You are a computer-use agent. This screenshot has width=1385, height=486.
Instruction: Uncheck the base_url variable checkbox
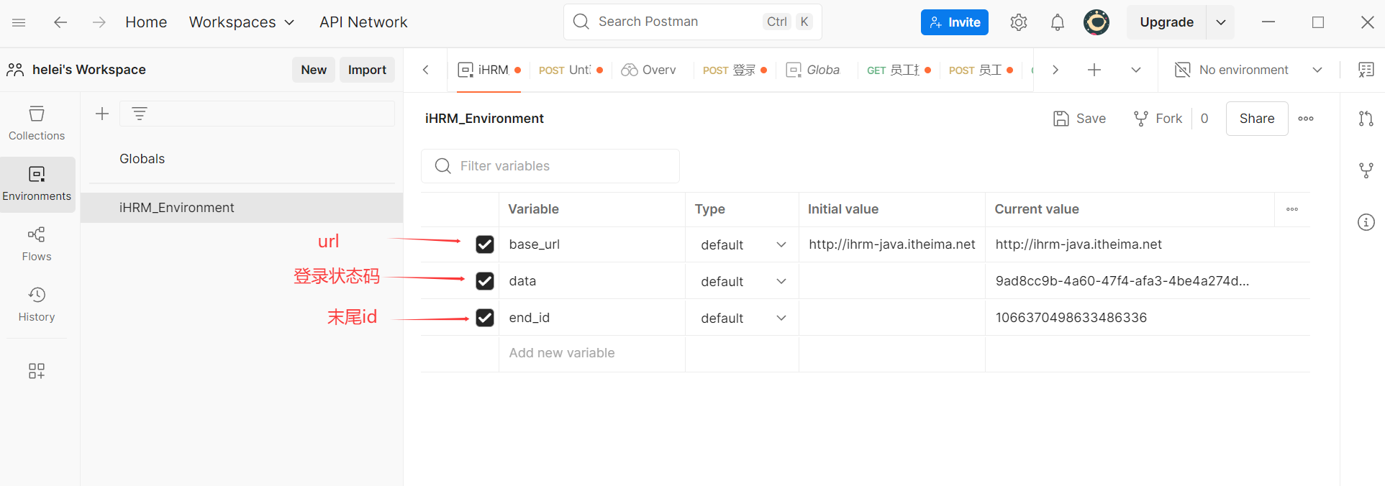pyautogui.click(x=485, y=244)
